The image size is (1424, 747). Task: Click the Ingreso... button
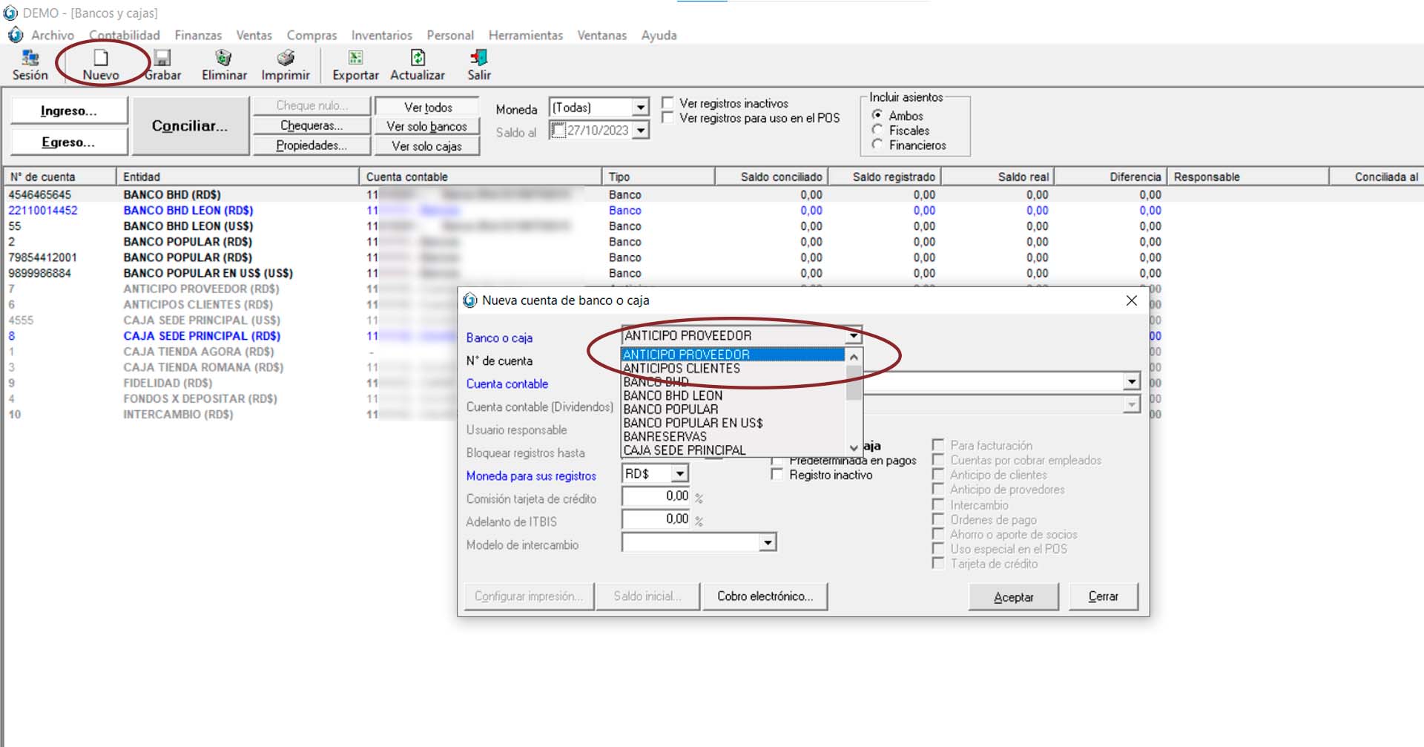point(69,111)
